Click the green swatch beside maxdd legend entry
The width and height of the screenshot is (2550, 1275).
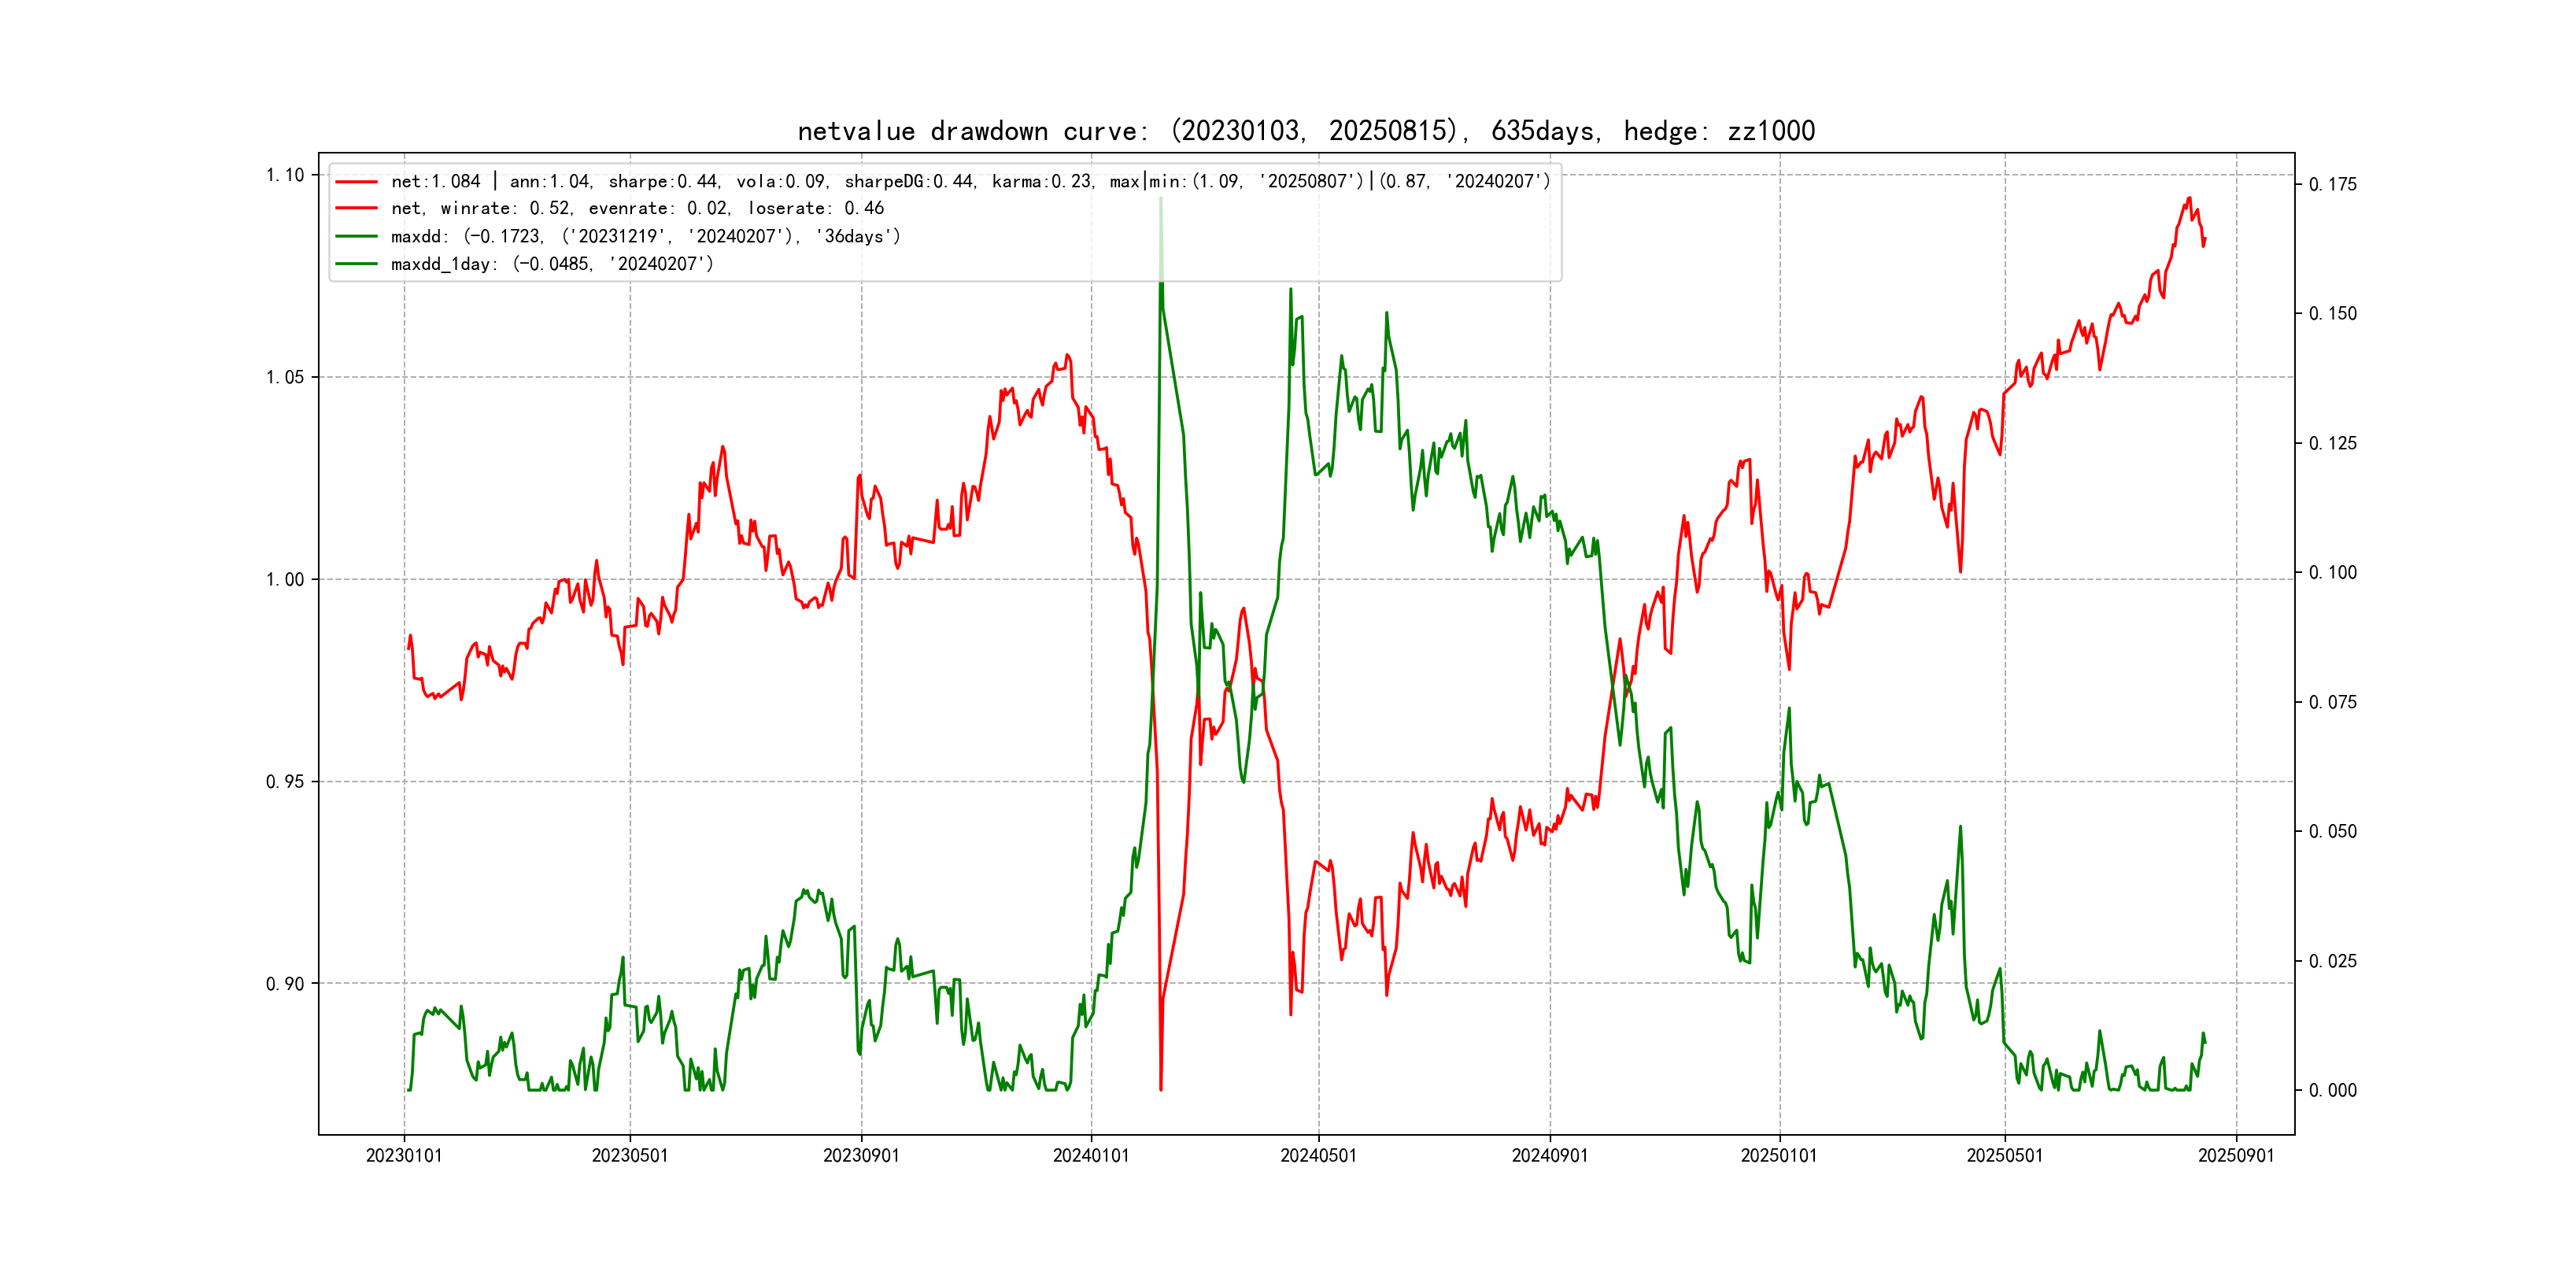pyautogui.click(x=357, y=237)
